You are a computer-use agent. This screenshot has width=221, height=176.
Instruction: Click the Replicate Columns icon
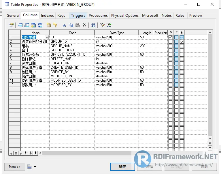coord(40,25)
